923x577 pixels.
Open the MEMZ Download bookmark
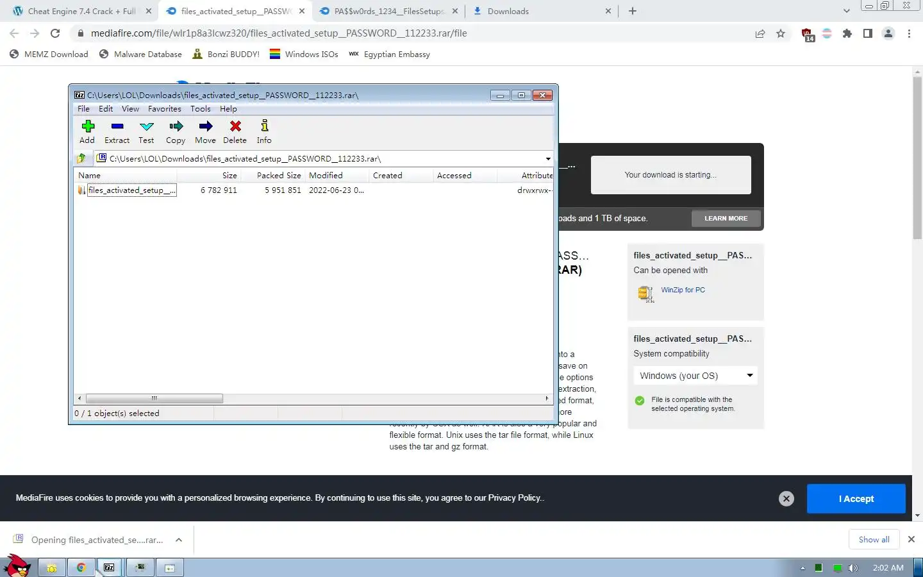[49, 54]
